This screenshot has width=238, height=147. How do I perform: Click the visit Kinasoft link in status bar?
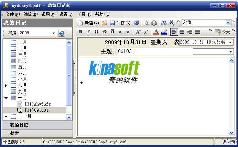click(x=229, y=142)
